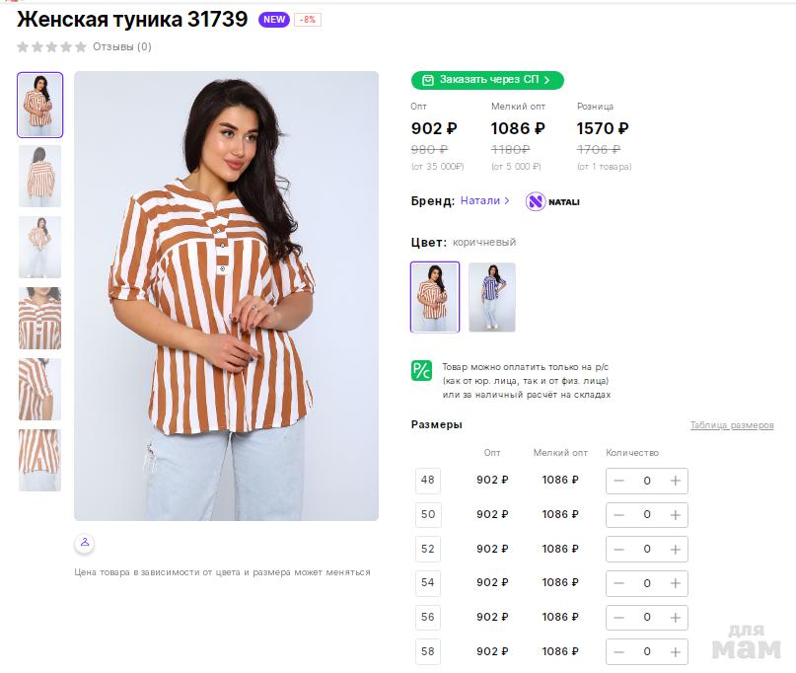Increase quantity for size 48

click(676, 481)
